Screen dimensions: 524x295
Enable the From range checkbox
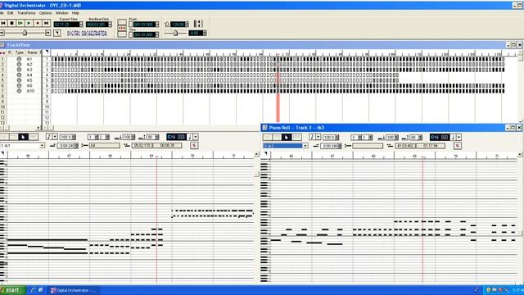[131, 25]
